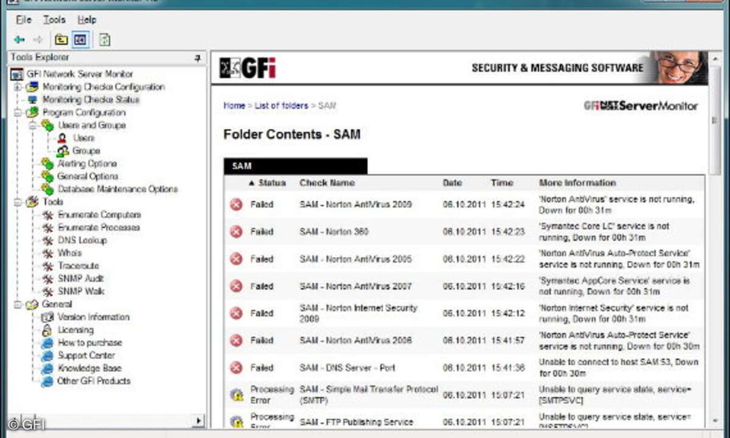Click the DNS Lookup tool icon

(48, 240)
